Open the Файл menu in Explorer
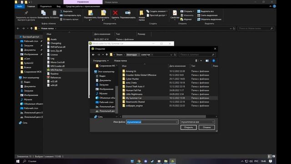291x164 pixels. [20, 6]
